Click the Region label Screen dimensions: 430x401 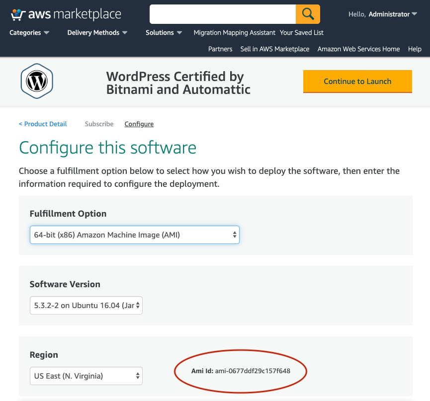[44, 355]
